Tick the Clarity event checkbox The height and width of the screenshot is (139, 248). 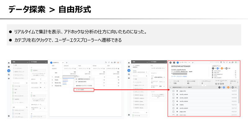click(x=173, y=105)
